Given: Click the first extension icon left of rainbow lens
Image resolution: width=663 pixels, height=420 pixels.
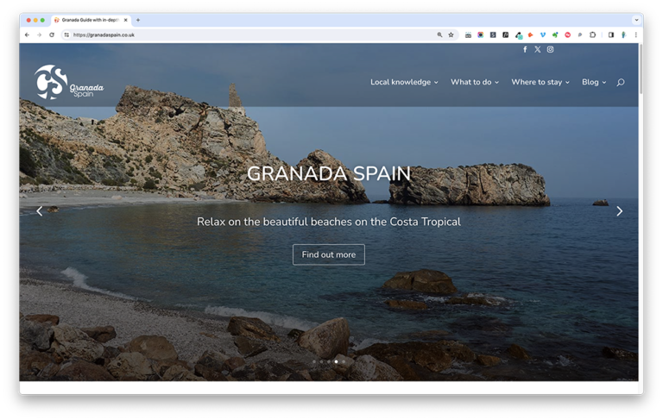Looking at the screenshot, I should 468,35.
